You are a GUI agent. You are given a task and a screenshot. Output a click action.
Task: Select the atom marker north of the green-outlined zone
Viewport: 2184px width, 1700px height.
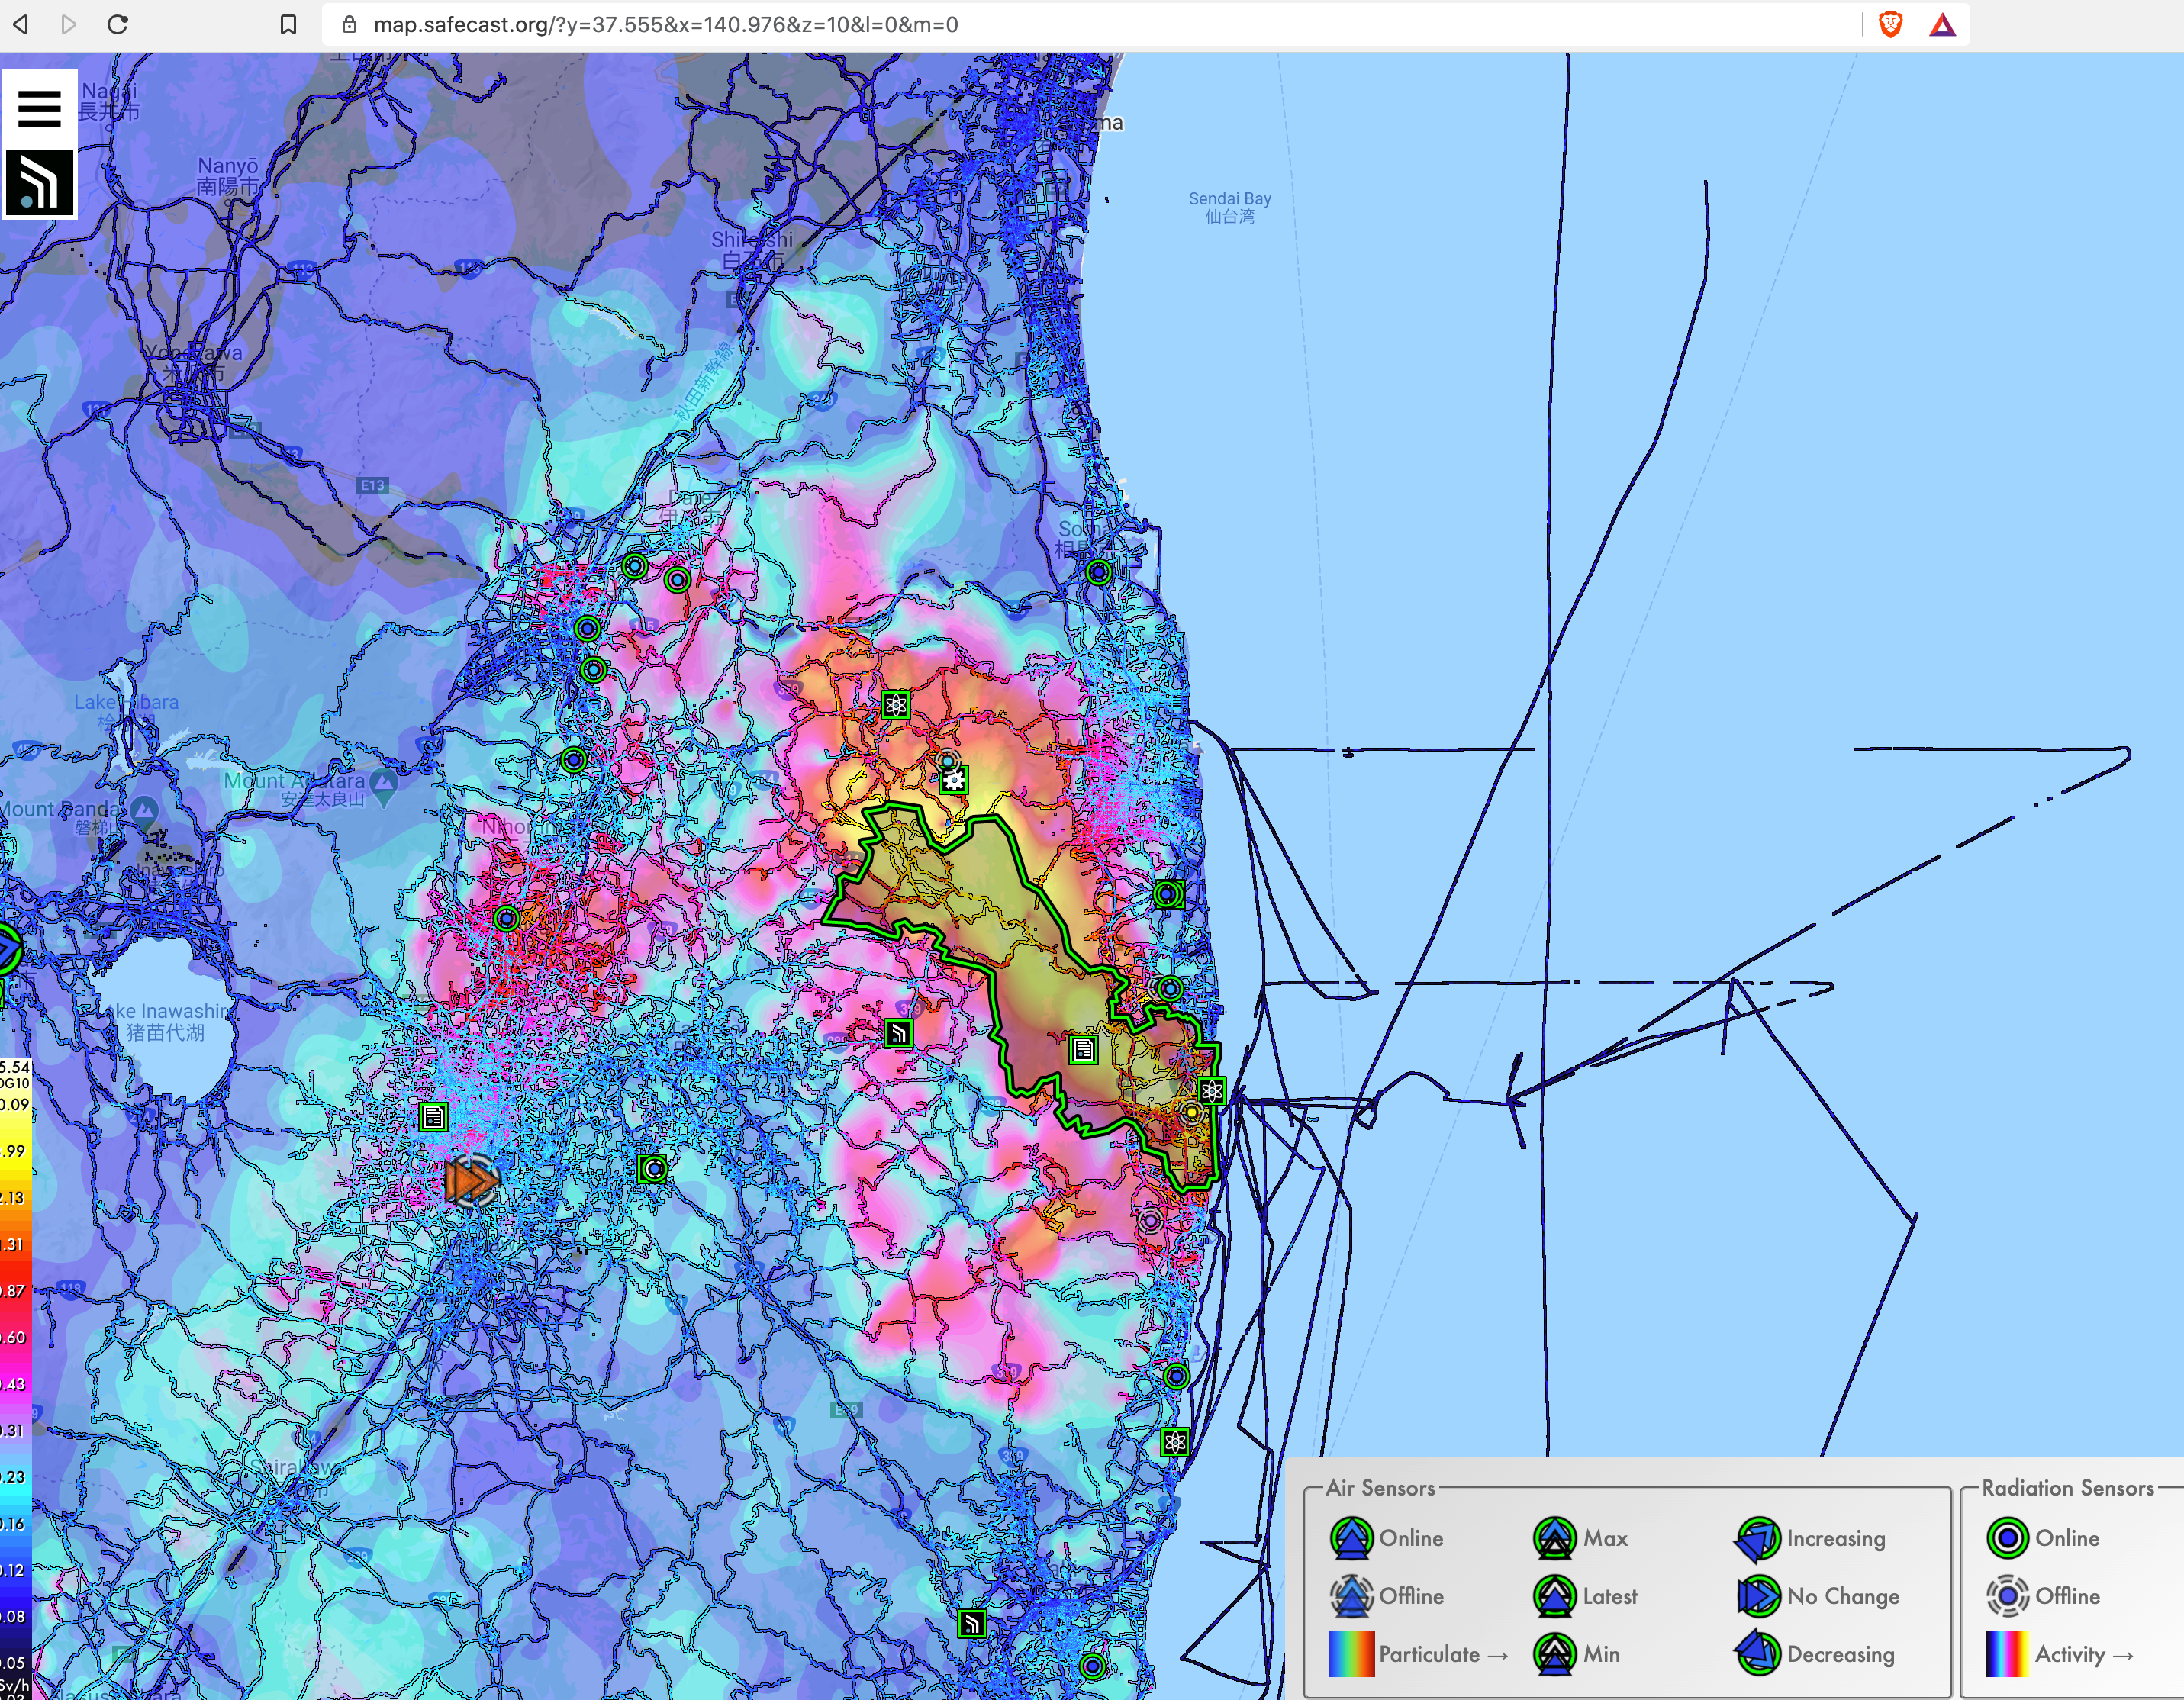(x=896, y=705)
